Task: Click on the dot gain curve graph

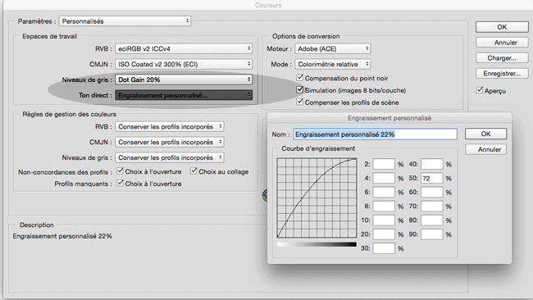Action: 317,198
